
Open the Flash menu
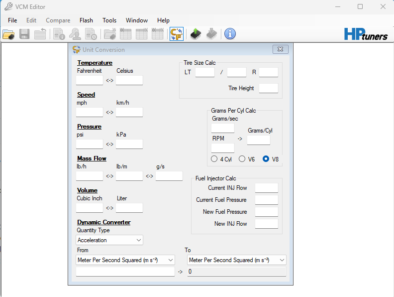click(x=86, y=20)
